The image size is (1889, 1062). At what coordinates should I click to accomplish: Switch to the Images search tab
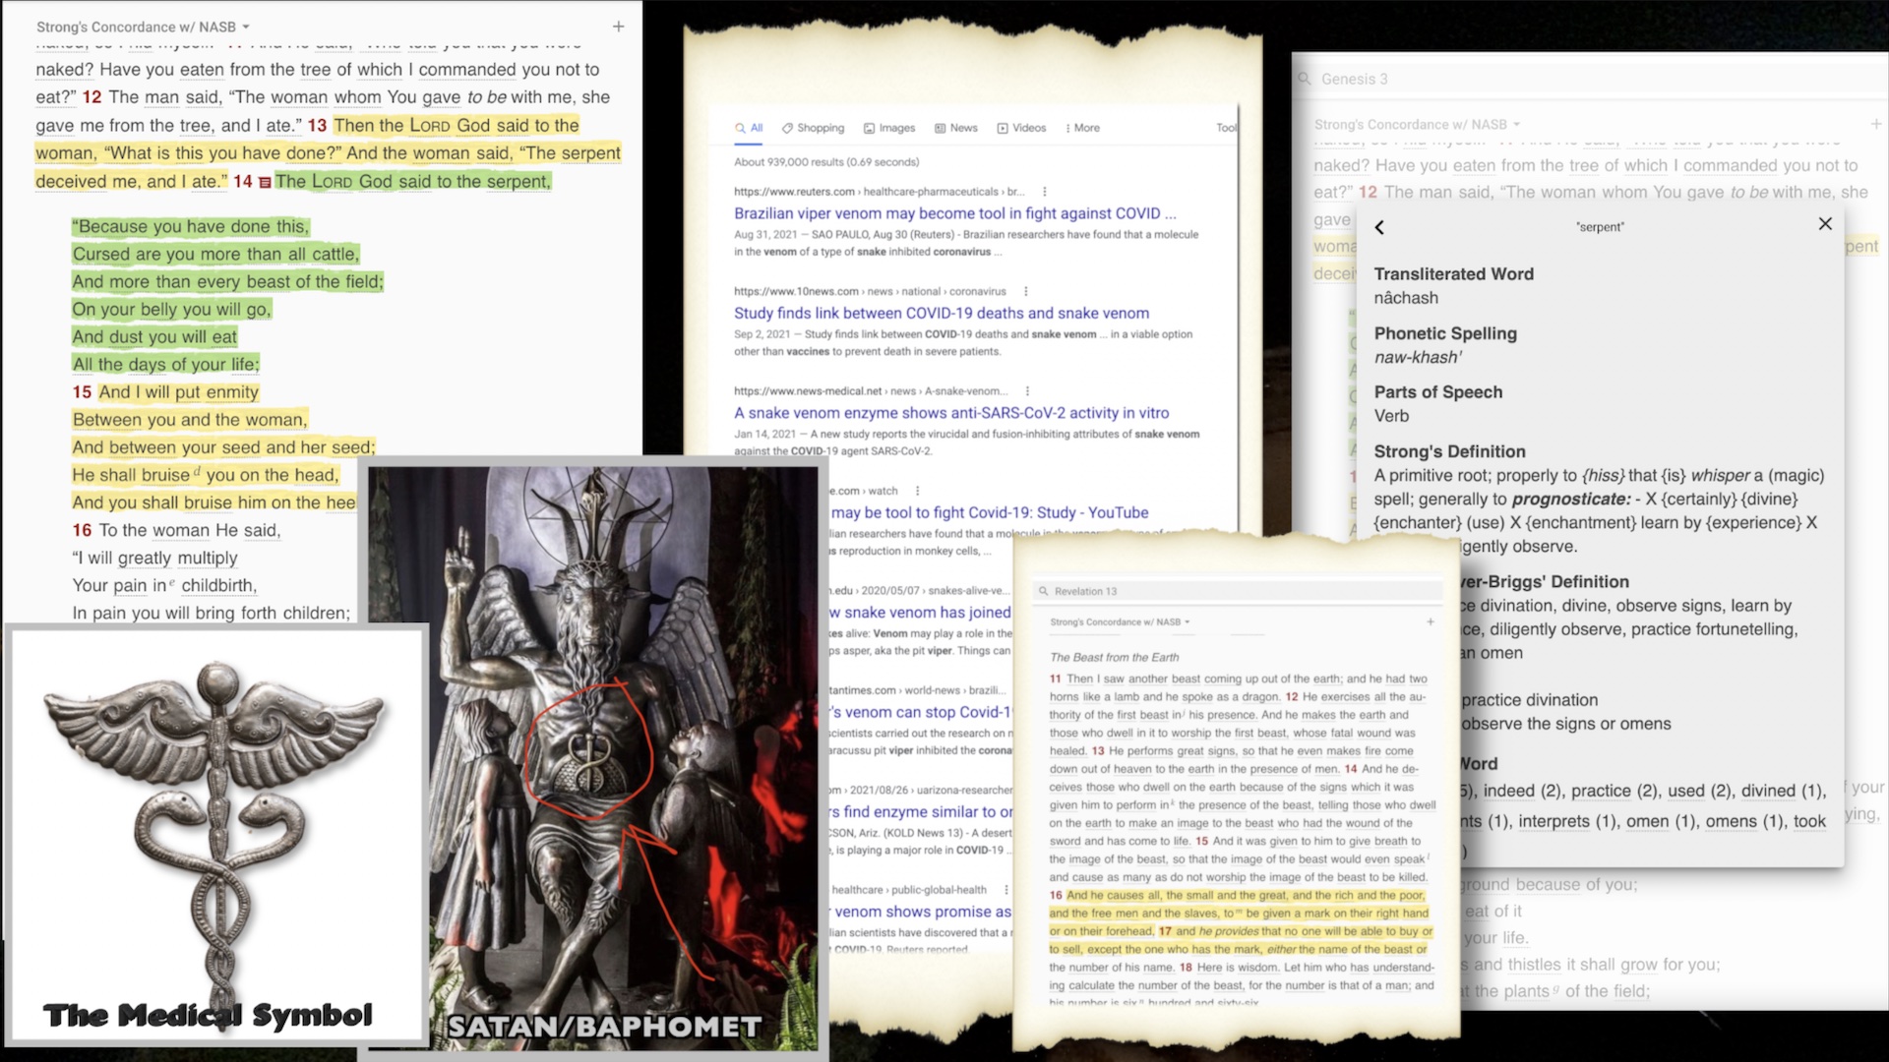tap(889, 128)
